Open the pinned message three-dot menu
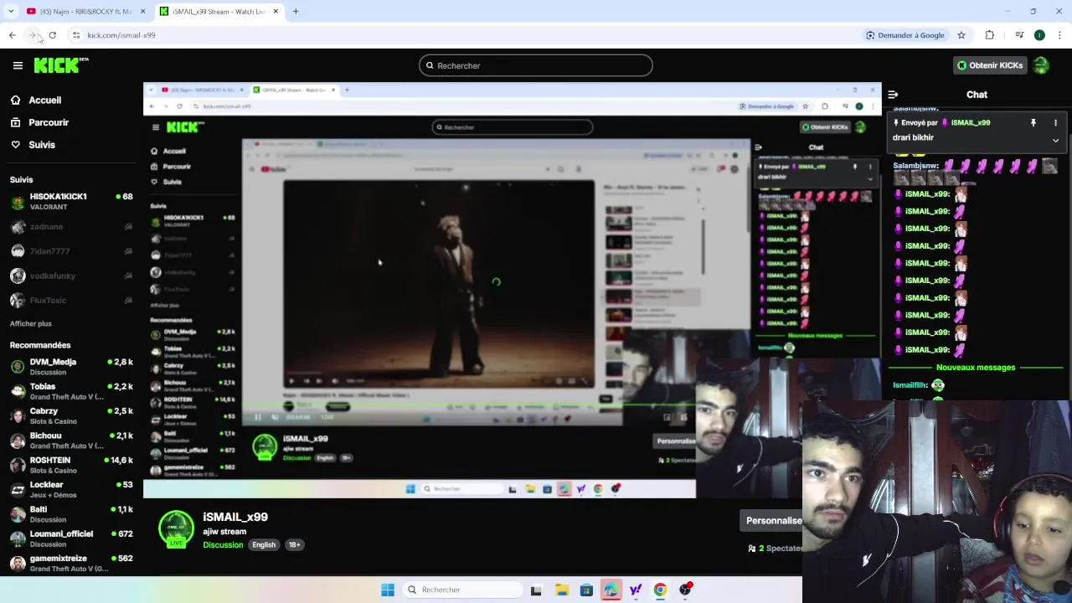This screenshot has width=1072, height=603. (1055, 122)
